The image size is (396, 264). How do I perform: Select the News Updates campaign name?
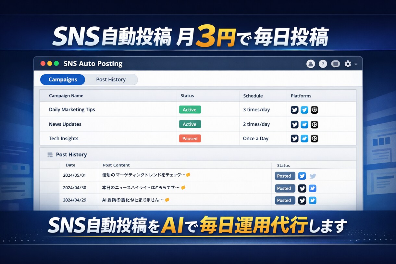[x=65, y=124]
